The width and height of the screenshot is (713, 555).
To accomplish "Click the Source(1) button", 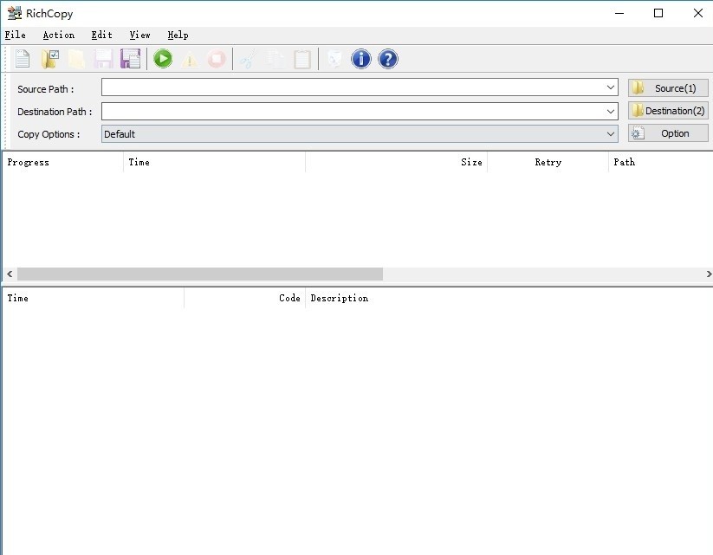I will 668,88.
